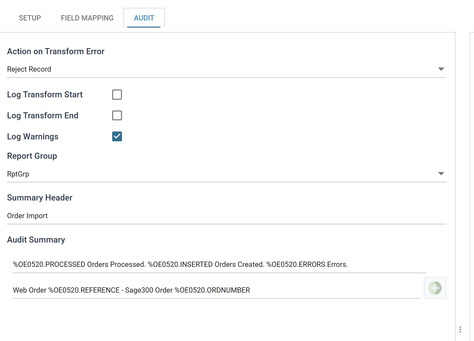Edit the Summary Header field 'Order Import'

(x=227, y=216)
